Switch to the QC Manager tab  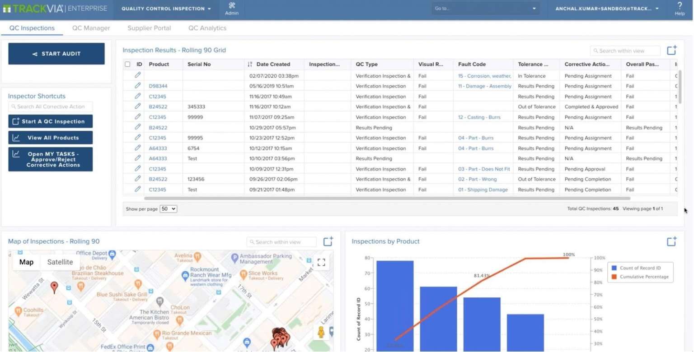click(91, 28)
